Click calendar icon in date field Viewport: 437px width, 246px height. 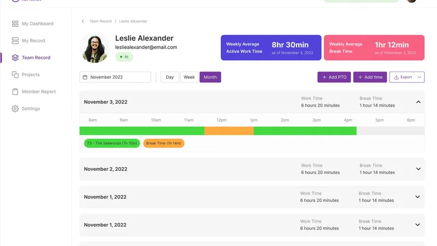point(85,77)
